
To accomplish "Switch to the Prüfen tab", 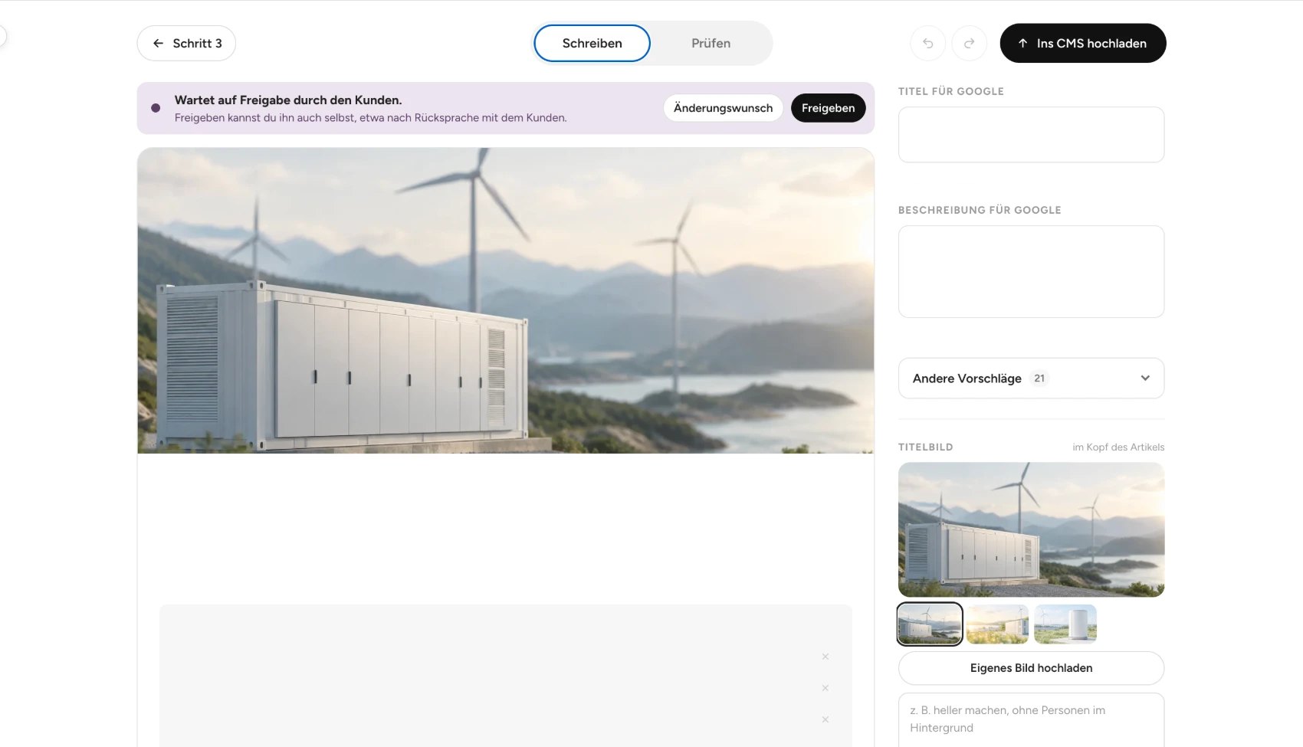I will 711,43.
